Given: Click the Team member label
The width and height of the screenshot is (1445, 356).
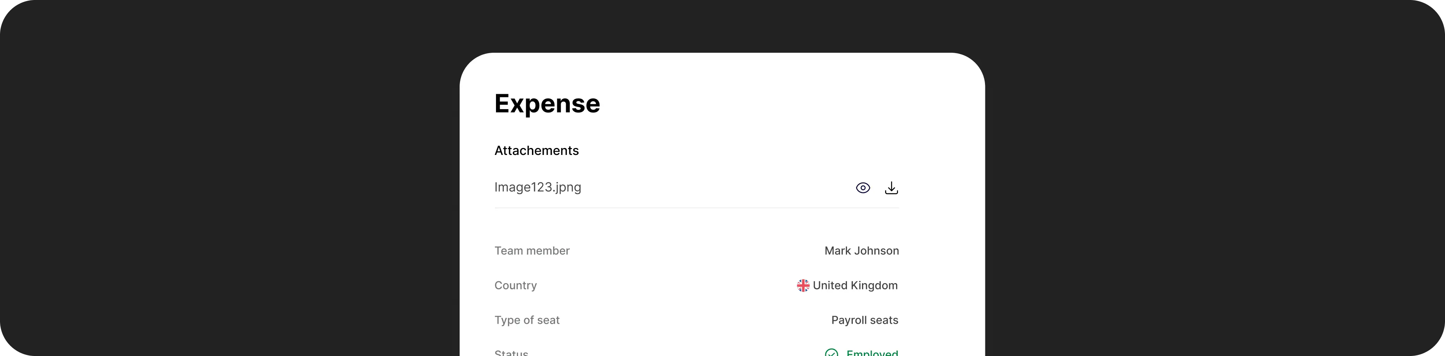Looking at the screenshot, I should coord(532,251).
